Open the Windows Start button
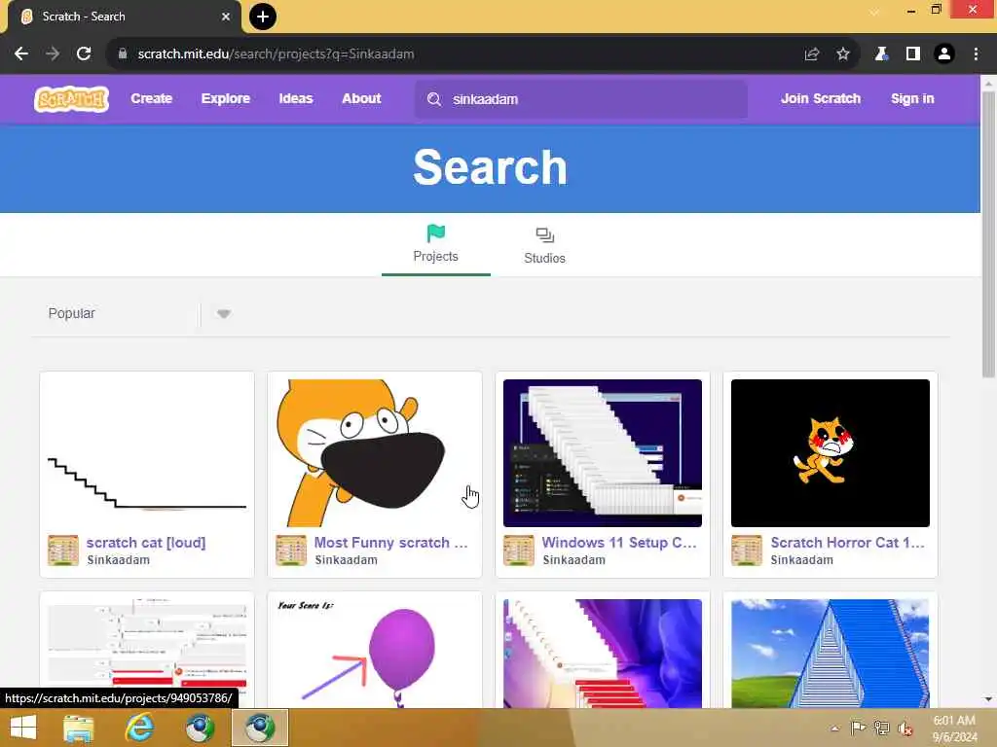This screenshot has width=997, height=747. (x=23, y=728)
